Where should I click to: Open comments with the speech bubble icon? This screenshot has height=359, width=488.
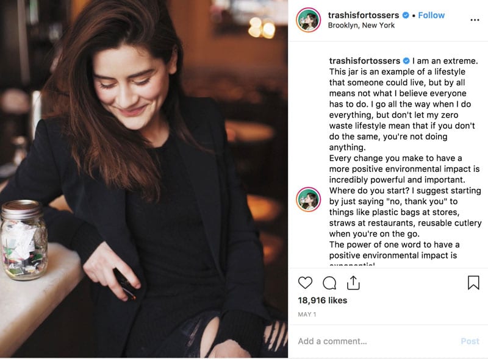(329, 283)
